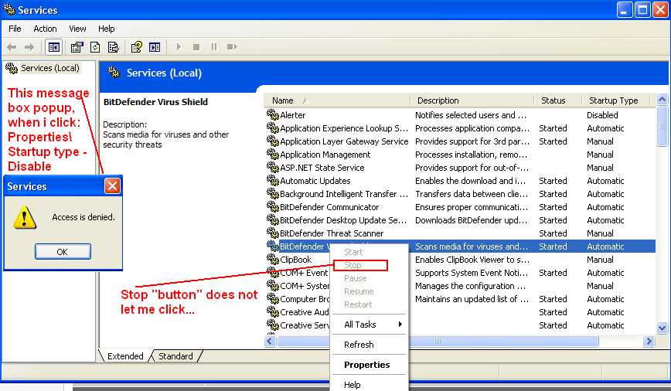
Task: Click the horizontal scrollbar thumb
Action: pyautogui.click(x=438, y=341)
